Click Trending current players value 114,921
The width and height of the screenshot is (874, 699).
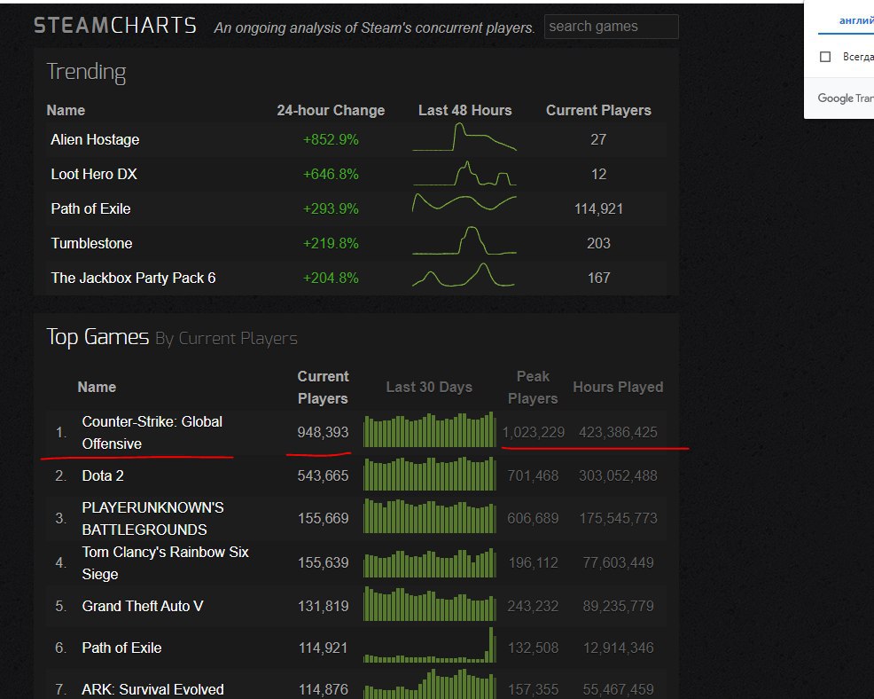[x=598, y=208]
